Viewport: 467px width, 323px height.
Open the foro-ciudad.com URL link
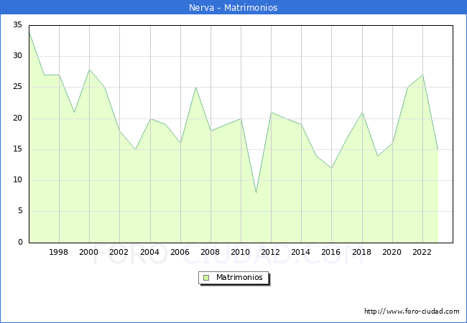click(x=412, y=312)
